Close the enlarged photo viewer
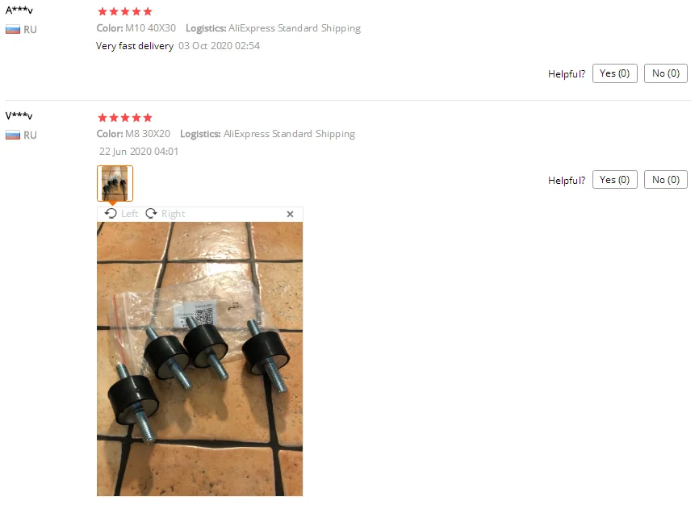This screenshot has height=509, width=699. point(291,215)
